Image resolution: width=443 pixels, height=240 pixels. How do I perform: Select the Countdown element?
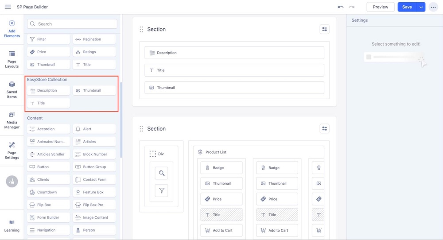pyautogui.click(x=48, y=192)
